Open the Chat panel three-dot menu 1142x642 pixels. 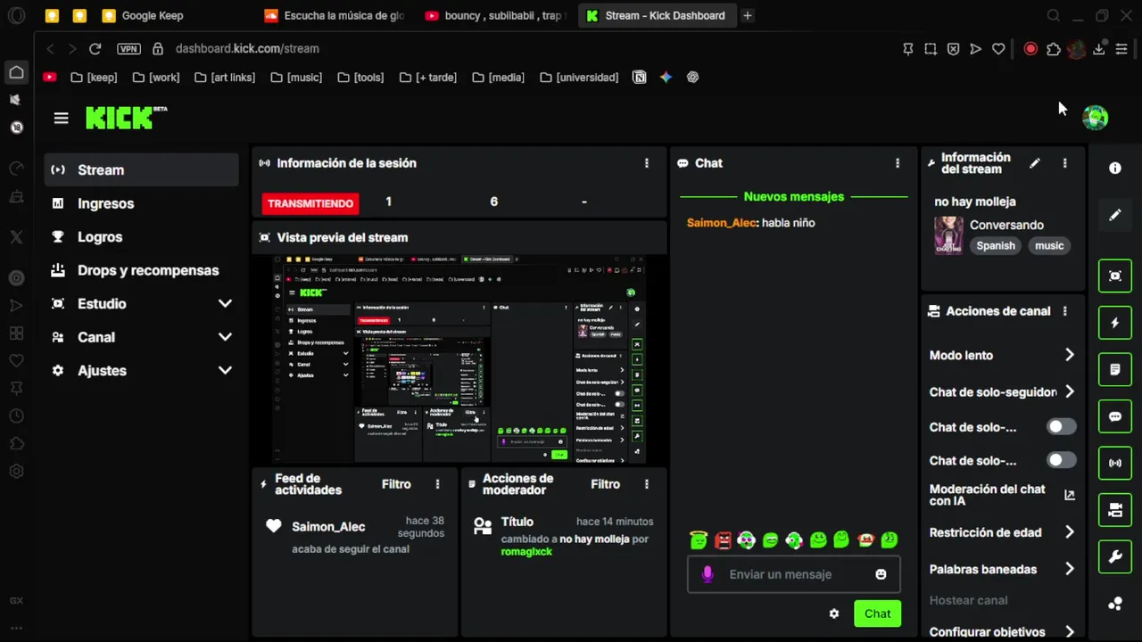coord(898,163)
